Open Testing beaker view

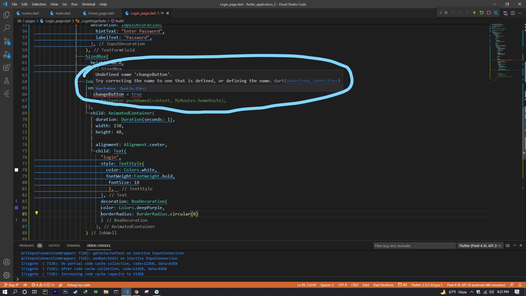coord(7,81)
